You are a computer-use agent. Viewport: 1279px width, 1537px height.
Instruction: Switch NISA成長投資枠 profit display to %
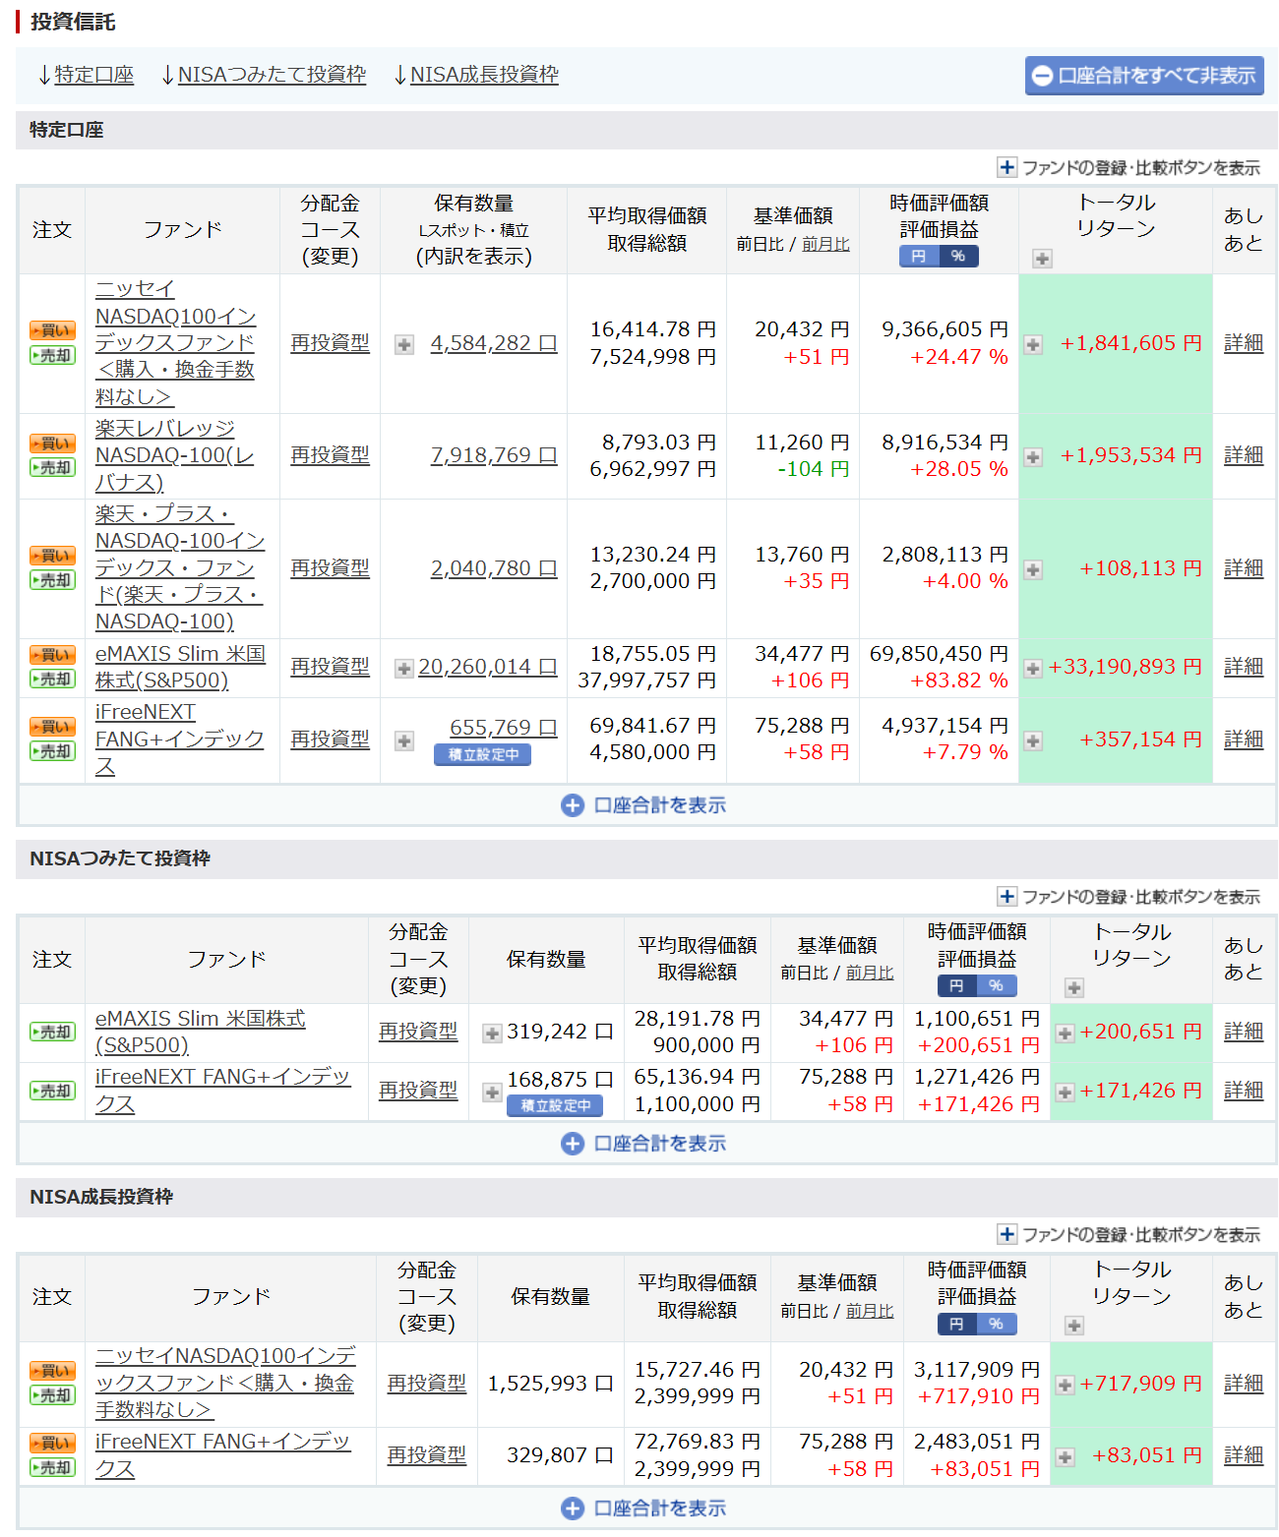click(x=997, y=1325)
